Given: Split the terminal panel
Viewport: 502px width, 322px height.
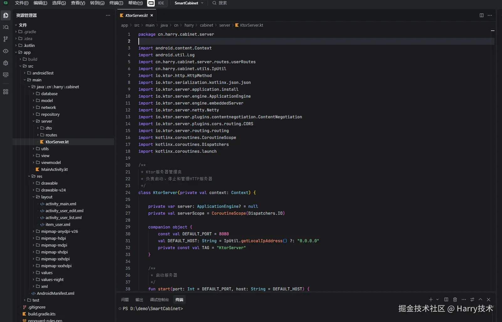Looking at the screenshot, I should point(446,299).
